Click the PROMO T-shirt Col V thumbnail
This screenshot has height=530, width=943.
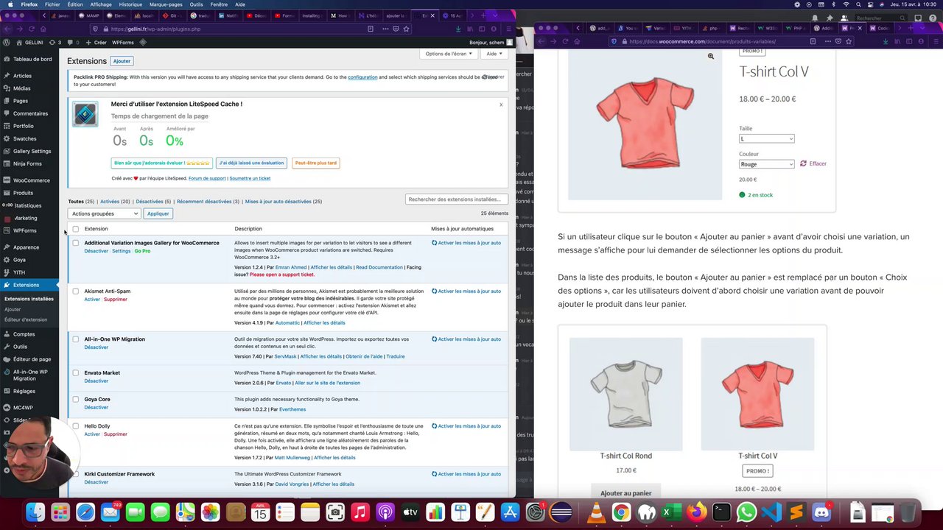[757, 394]
